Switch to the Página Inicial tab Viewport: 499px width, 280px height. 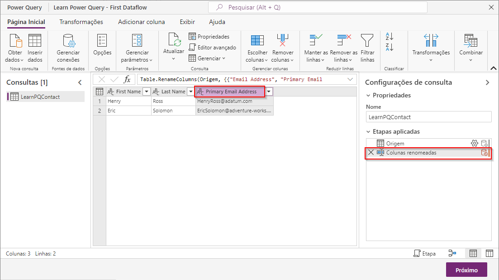[26, 22]
